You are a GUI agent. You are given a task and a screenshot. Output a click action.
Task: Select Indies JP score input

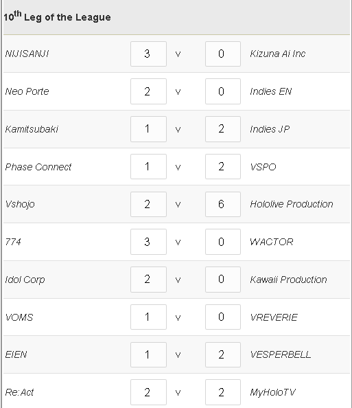click(x=223, y=129)
